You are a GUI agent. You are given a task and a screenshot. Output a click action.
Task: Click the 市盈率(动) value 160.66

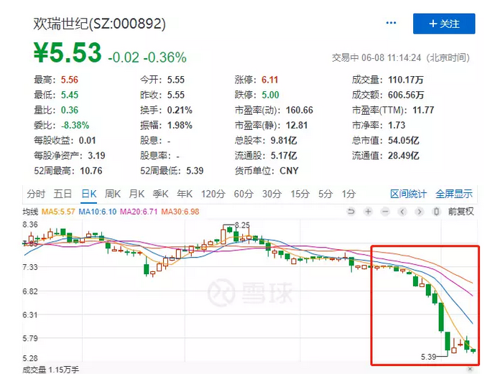coord(300,111)
